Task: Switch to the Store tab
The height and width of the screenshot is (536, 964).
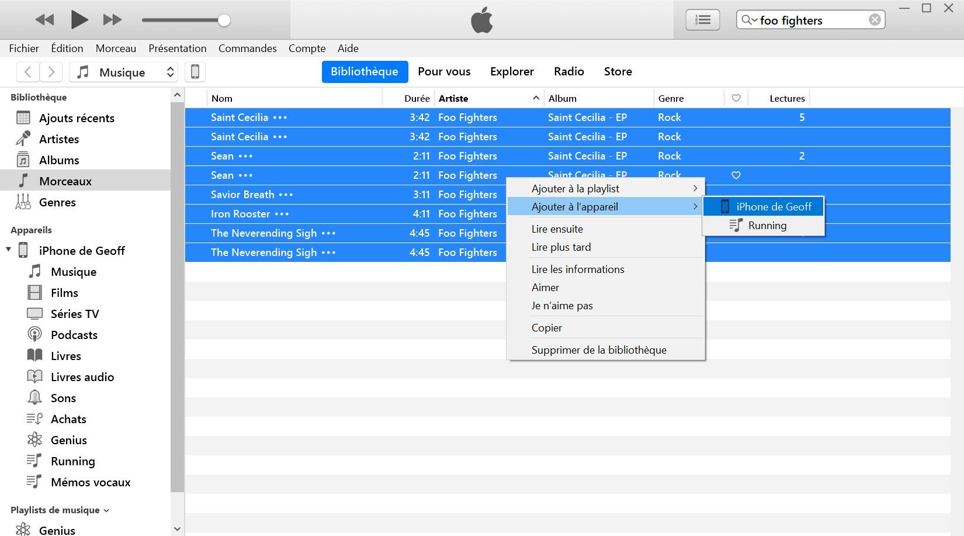Action: tap(618, 71)
